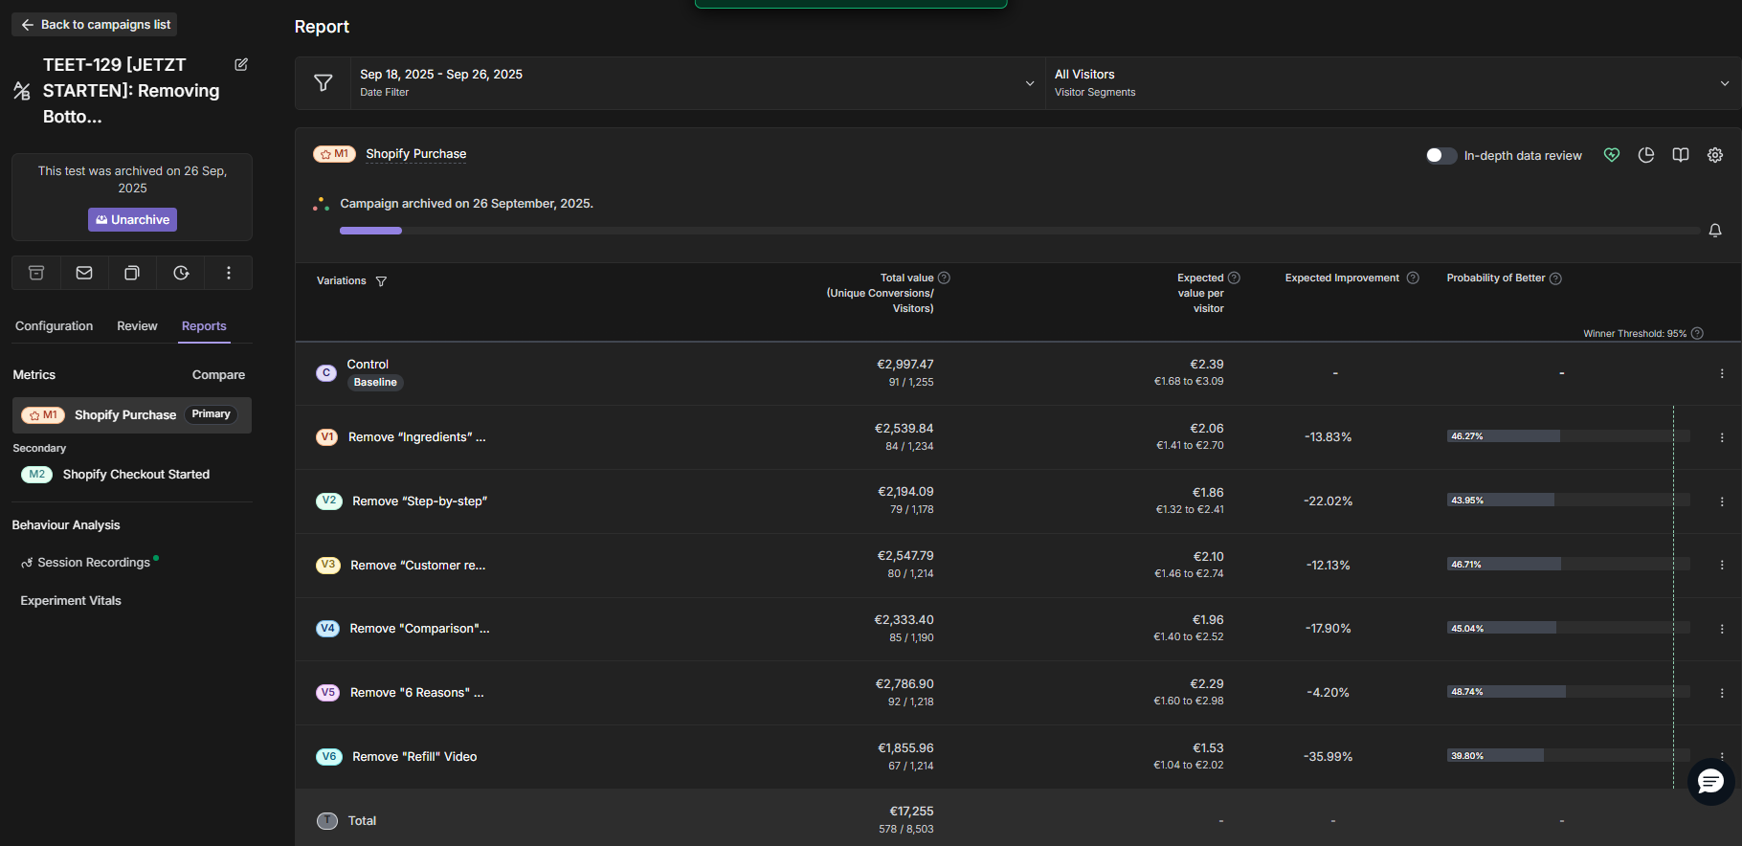The image size is (1742, 846).
Task: Click the funnel filter icon by date
Action: point(324,83)
